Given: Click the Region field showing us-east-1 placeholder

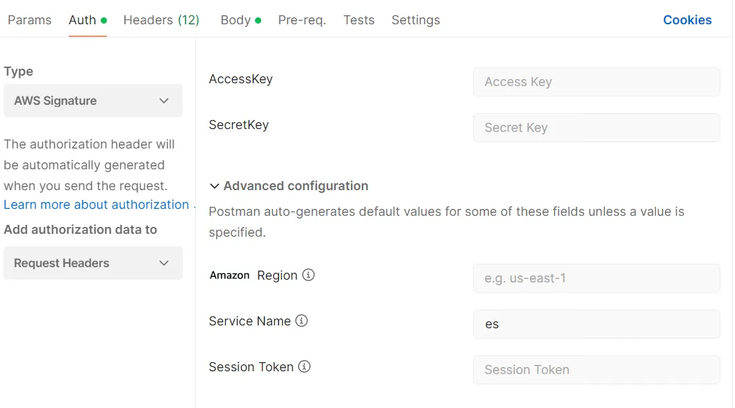Looking at the screenshot, I should click(596, 278).
